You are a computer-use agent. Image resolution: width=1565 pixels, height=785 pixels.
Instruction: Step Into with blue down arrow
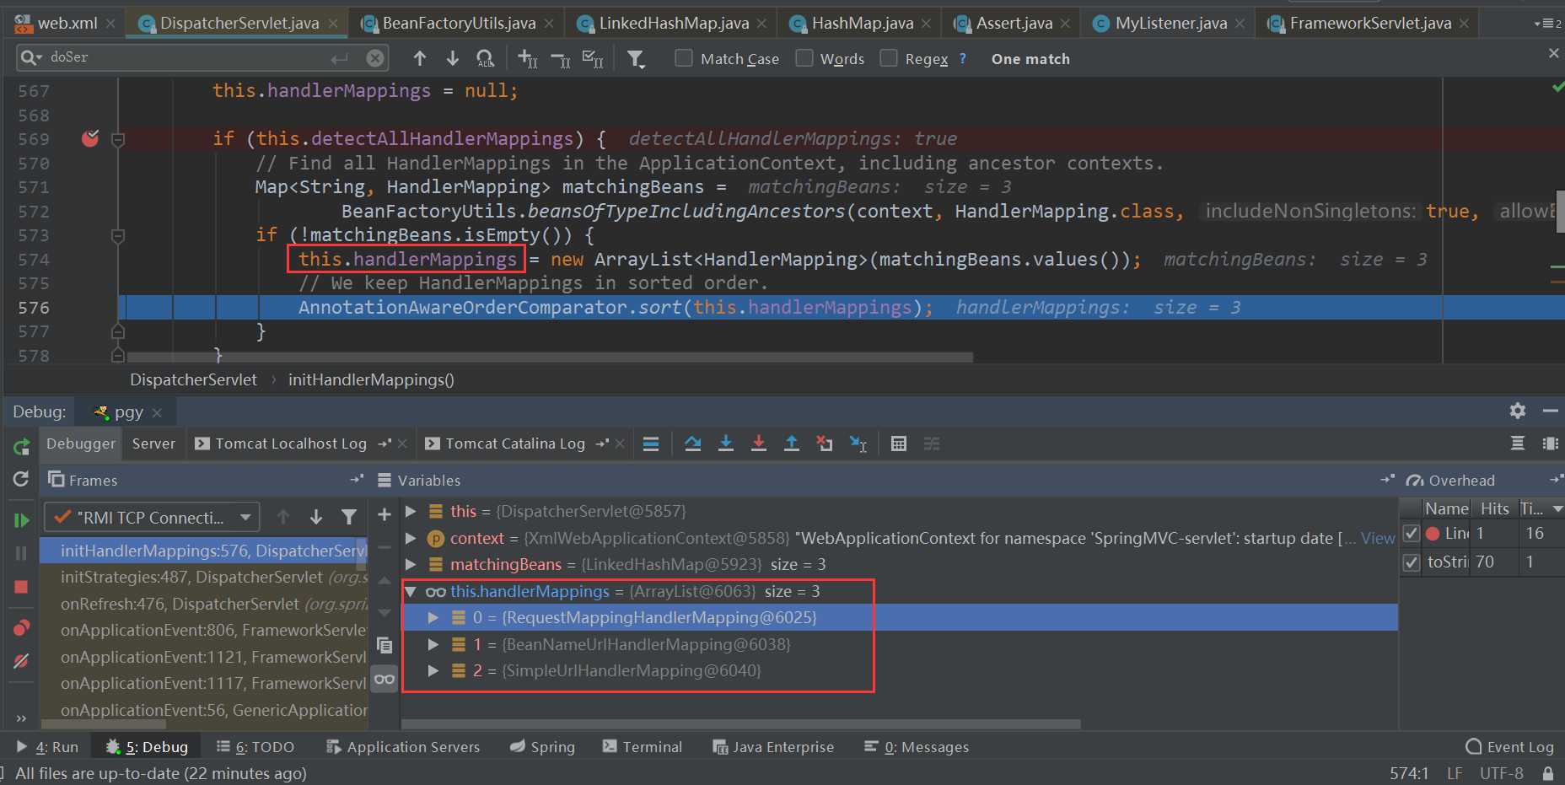tap(726, 444)
